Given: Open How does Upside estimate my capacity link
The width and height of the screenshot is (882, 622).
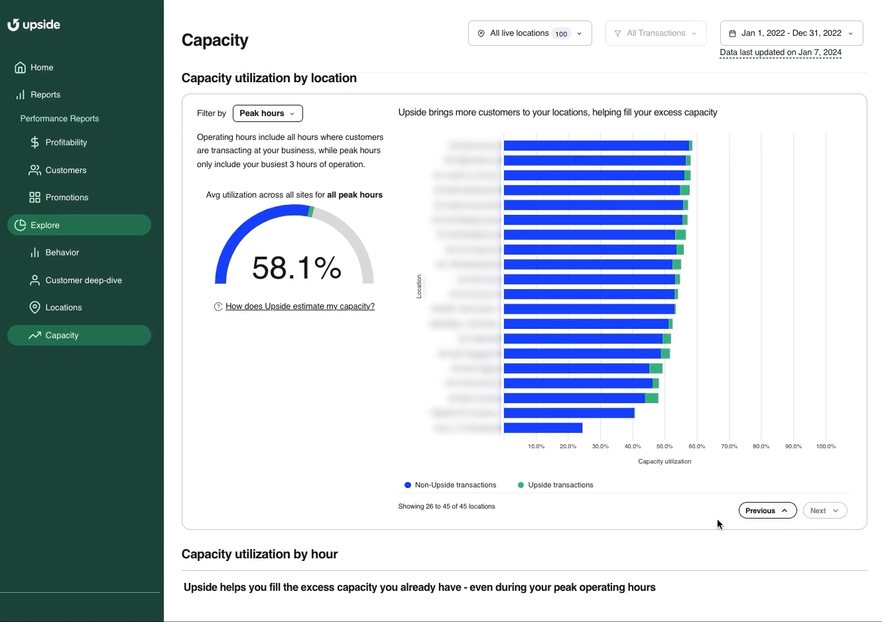Looking at the screenshot, I should 300,306.
